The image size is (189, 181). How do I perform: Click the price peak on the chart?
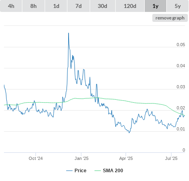pyautogui.click(x=69, y=33)
